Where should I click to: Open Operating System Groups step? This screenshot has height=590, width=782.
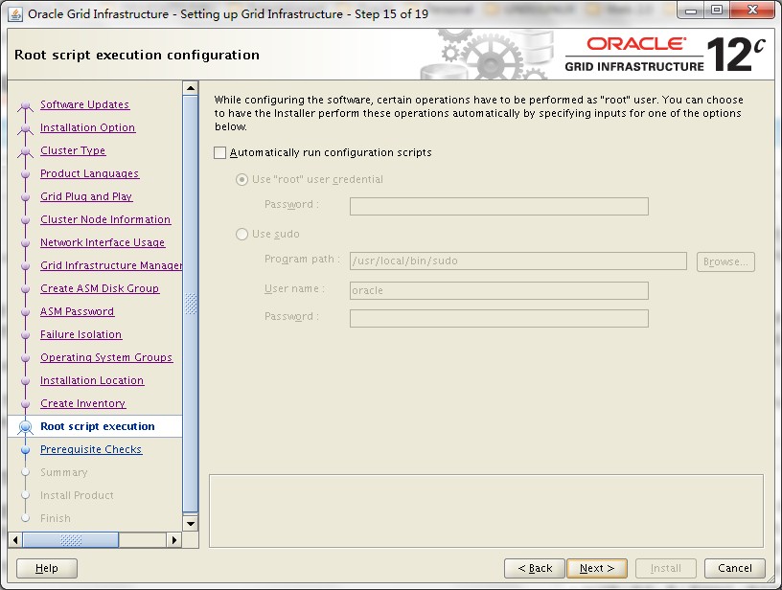click(x=106, y=357)
